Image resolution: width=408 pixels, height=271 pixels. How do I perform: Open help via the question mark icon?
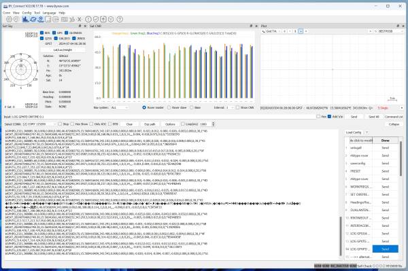point(120,19)
